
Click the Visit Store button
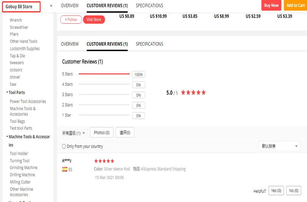94,20
